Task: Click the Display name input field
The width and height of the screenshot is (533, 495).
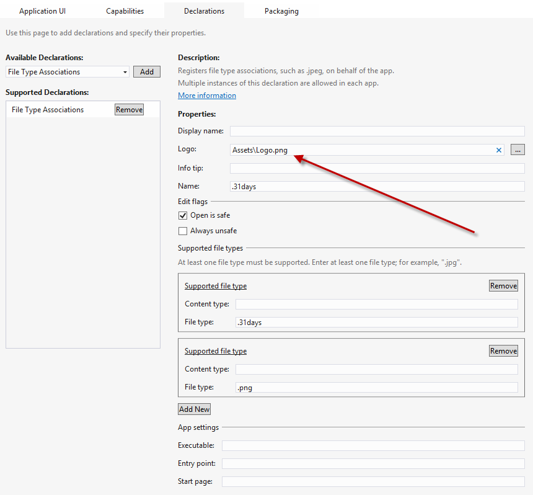Action: pyautogui.click(x=377, y=132)
